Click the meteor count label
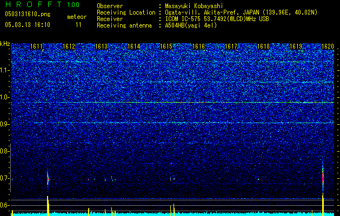Viewport: 340px width, 216px height. 77,17
